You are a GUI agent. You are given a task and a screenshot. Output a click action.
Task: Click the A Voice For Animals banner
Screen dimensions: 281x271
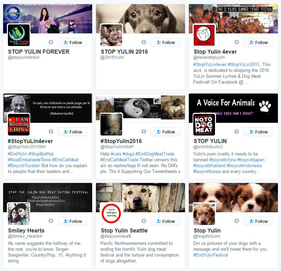pyautogui.click(x=233, y=108)
